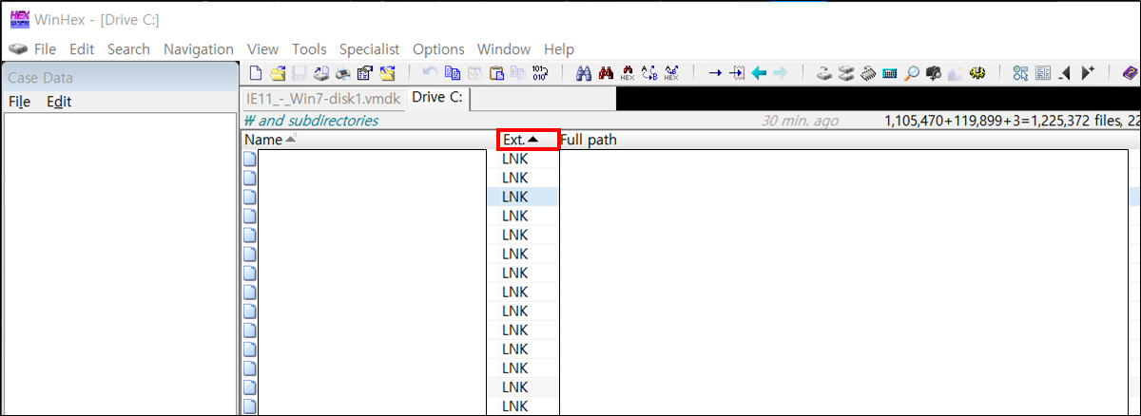Click the Go To Offset arrow icon
The image size is (1141, 416).
pos(714,72)
